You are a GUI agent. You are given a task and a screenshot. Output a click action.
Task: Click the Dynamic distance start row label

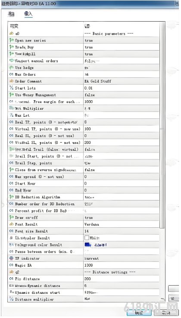tap(37, 293)
